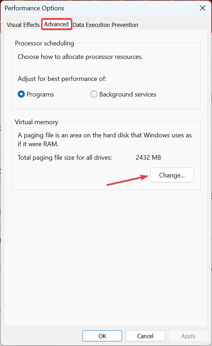Image resolution: width=212 pixels, height=346 pixels.
Task: Click the Change... virtual memory button
Action: pos(172,175)
